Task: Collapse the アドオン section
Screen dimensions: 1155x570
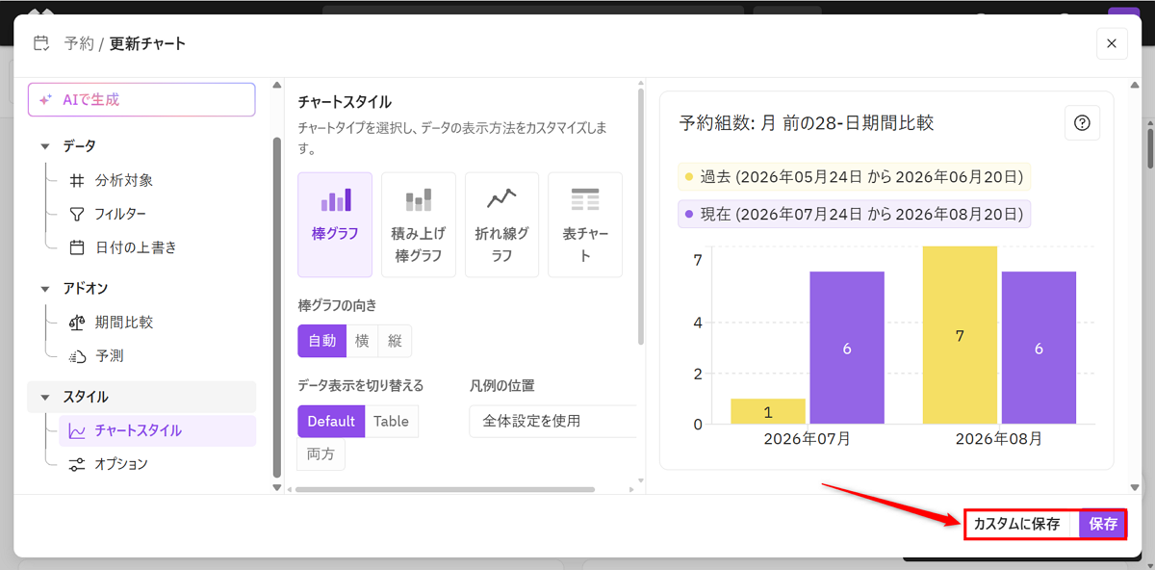Action: coord(44,289)
